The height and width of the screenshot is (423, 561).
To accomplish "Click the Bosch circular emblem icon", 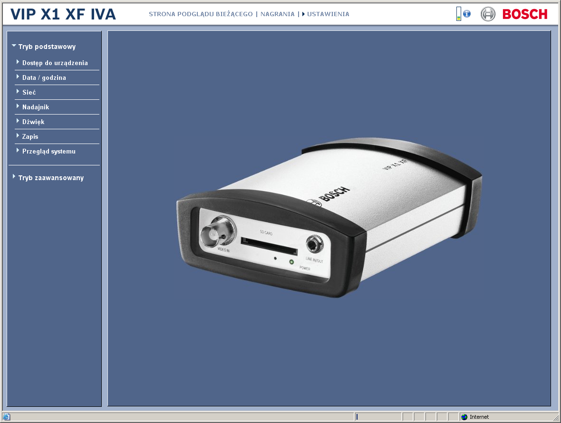I will click(x=488, y=14).
